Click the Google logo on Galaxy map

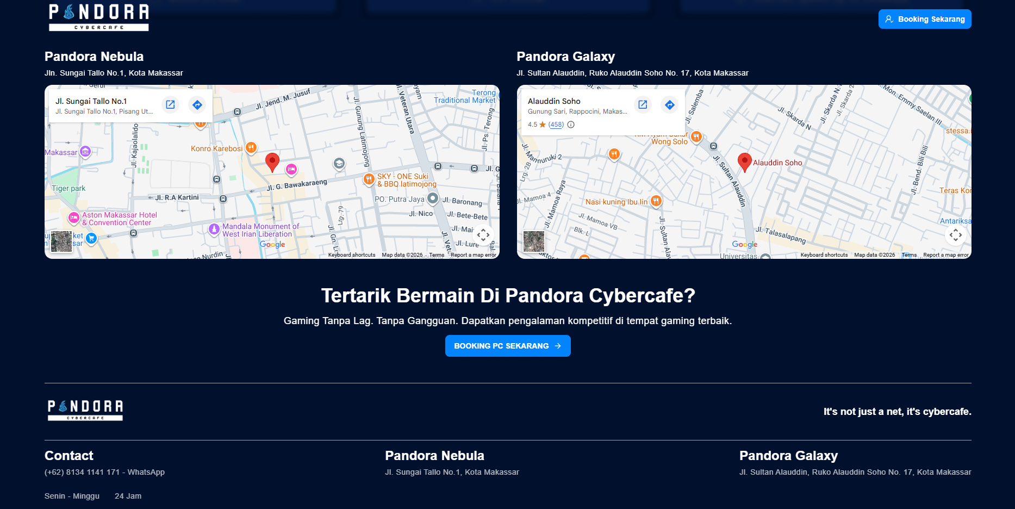(x=745, y=245)
